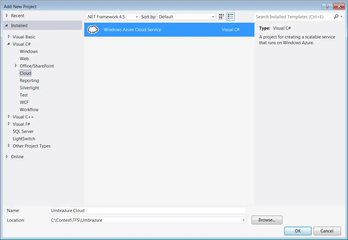Switch to medium icons list view
The height and width of the screenshot is (240, 348).
pyautogui.click(x=230, y=17)
